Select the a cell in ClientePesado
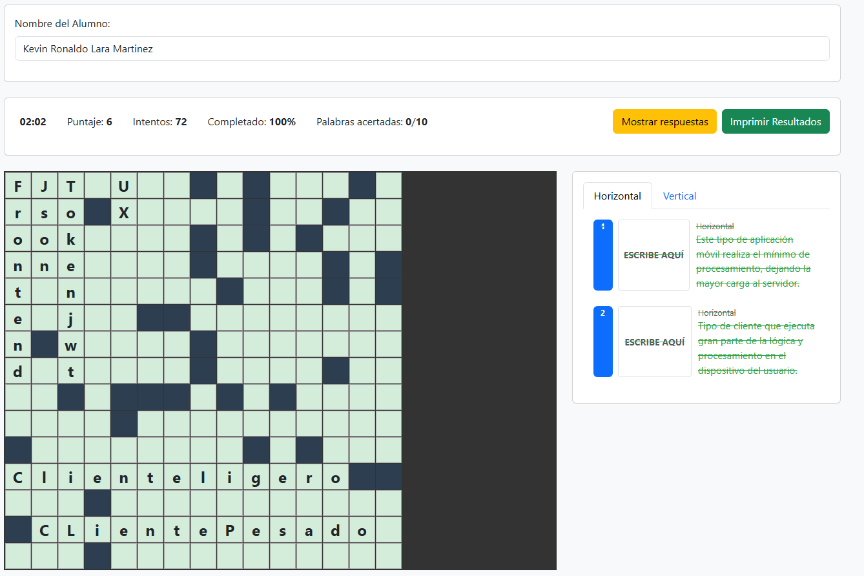Viewport: 864px width, 576px height. [x=309, y=530]
